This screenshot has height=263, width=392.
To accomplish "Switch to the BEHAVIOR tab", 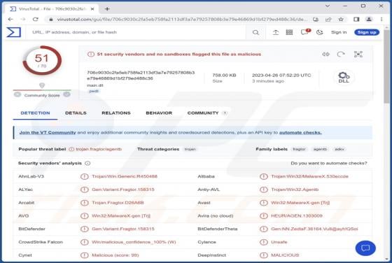I will point(159,113).
